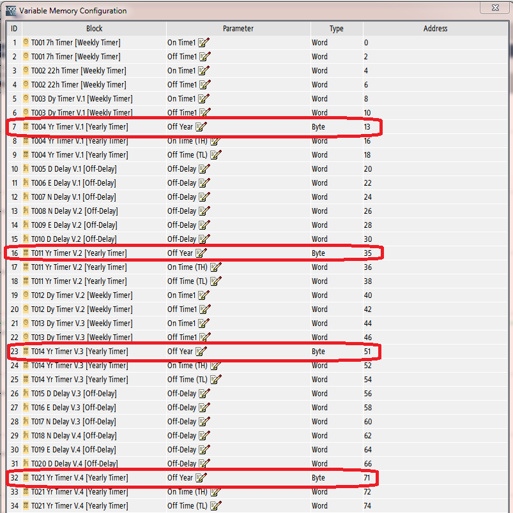Viewport: 513px width, 513px height.
Task: Click edit icon for Off-Delay in row 10
Action: (x=204, y=169)
